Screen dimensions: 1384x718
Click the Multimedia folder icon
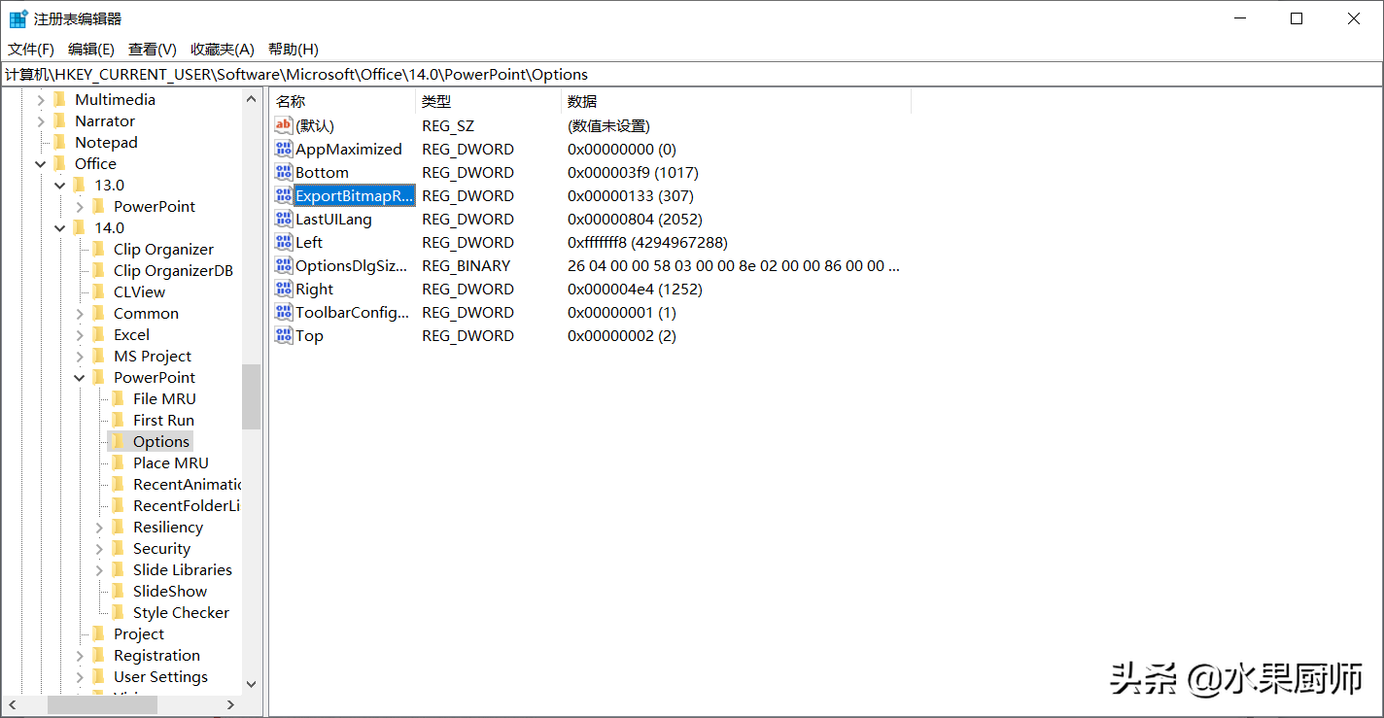(x=60, y=99)
